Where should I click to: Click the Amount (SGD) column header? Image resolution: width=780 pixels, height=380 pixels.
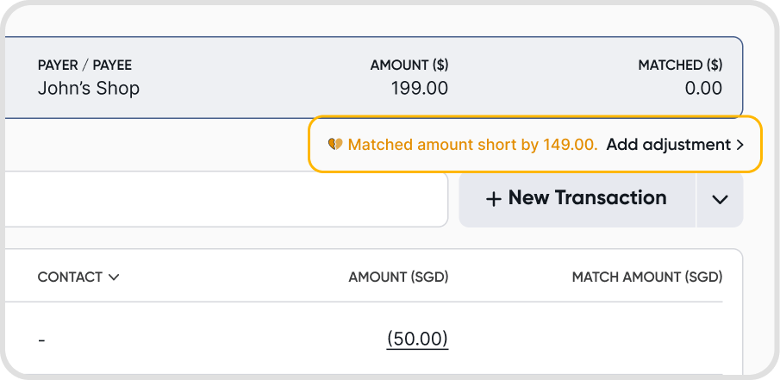click(x=398, y=277)
